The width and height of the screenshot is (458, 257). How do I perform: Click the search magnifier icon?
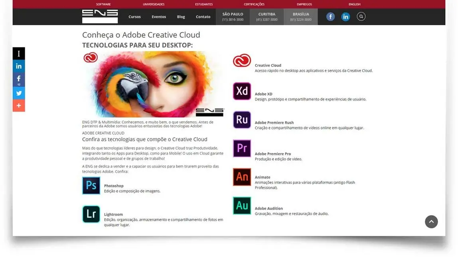coord(361,16)
